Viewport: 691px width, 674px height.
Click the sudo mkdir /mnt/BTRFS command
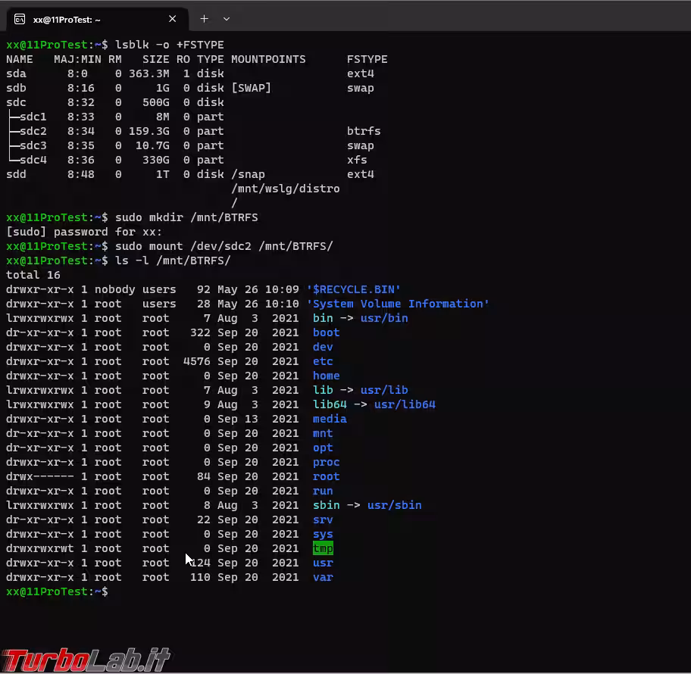186,217
